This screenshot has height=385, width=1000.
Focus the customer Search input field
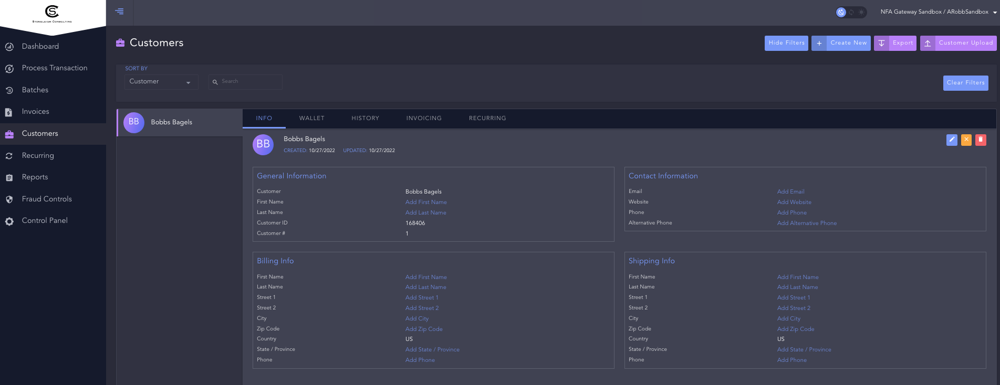(245, 82)
